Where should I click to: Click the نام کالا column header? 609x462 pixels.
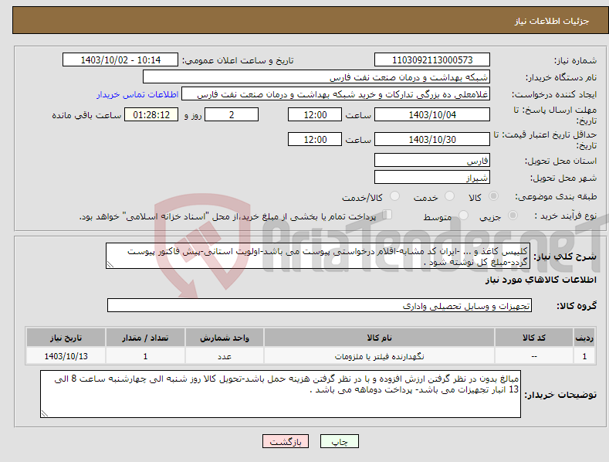coord(379,338)
